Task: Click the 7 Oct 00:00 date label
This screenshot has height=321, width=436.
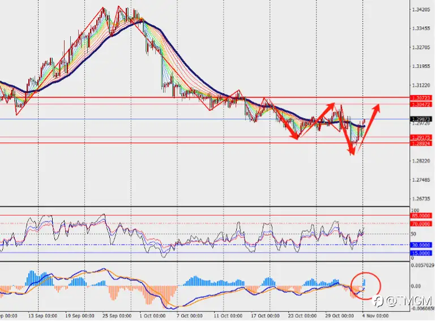Action: pos(189,316)
